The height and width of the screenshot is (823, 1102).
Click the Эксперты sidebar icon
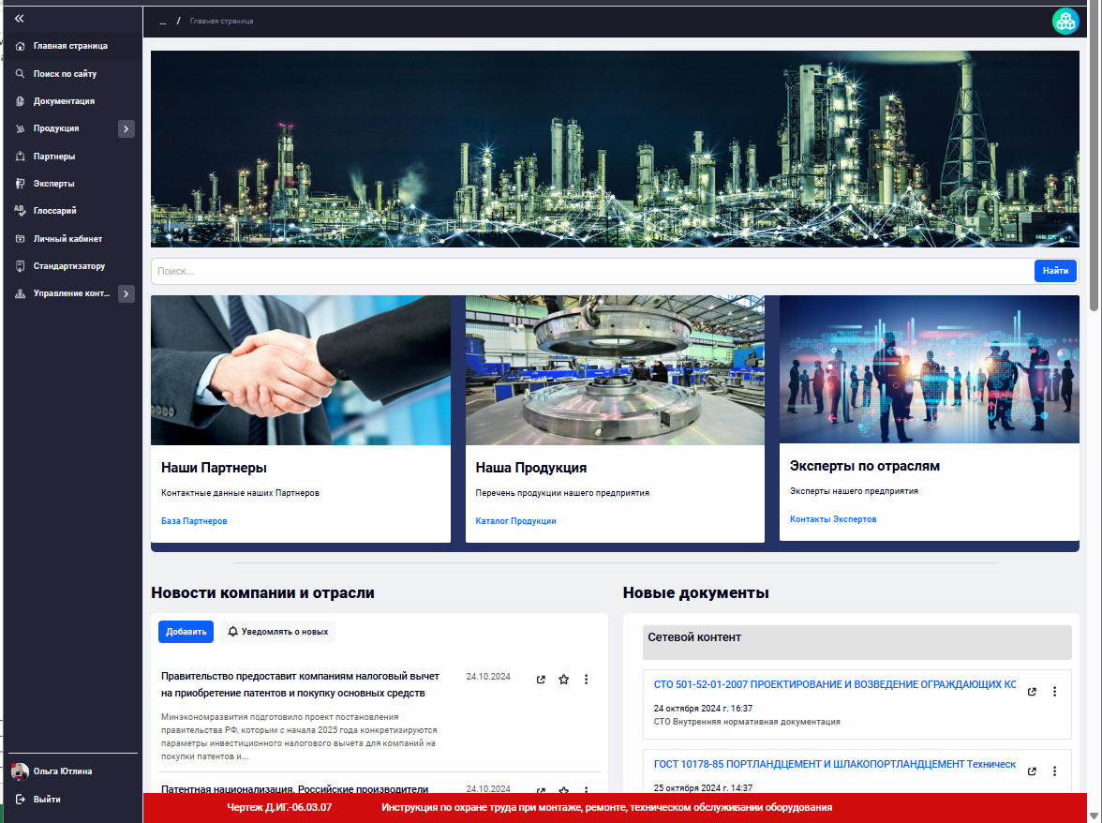[20, 184]
